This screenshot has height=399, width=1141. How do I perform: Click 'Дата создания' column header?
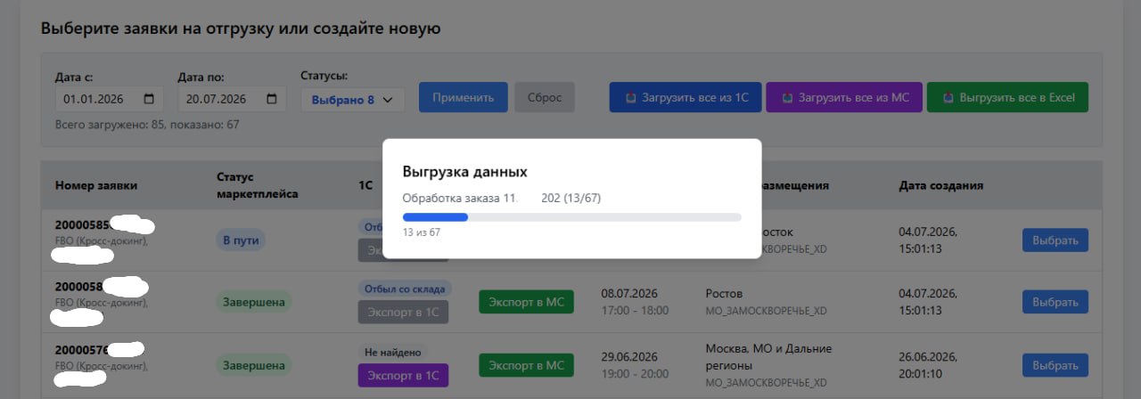(x=941, y=185)
